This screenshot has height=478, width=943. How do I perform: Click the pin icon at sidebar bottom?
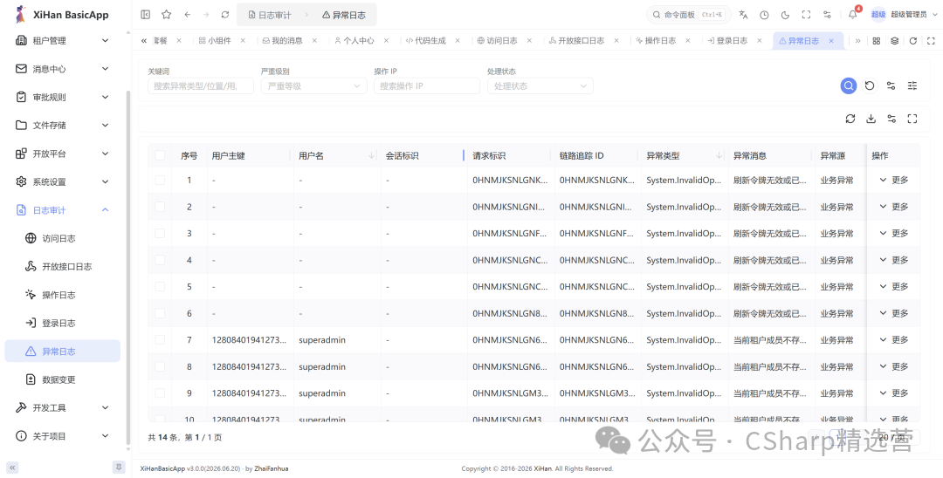pyautogui.click(x=119, y=468)
